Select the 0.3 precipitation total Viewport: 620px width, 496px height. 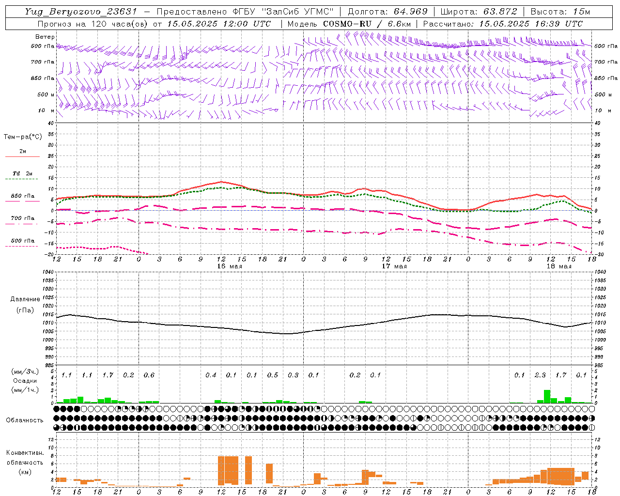tap(293, 375)
